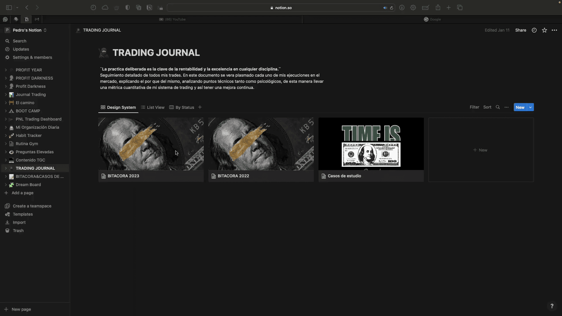Click the star favorite icon
This screenshot has height=316, width=562.
[x=544, y=30]
